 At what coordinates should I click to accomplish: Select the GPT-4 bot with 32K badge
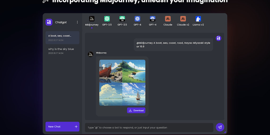153,19
